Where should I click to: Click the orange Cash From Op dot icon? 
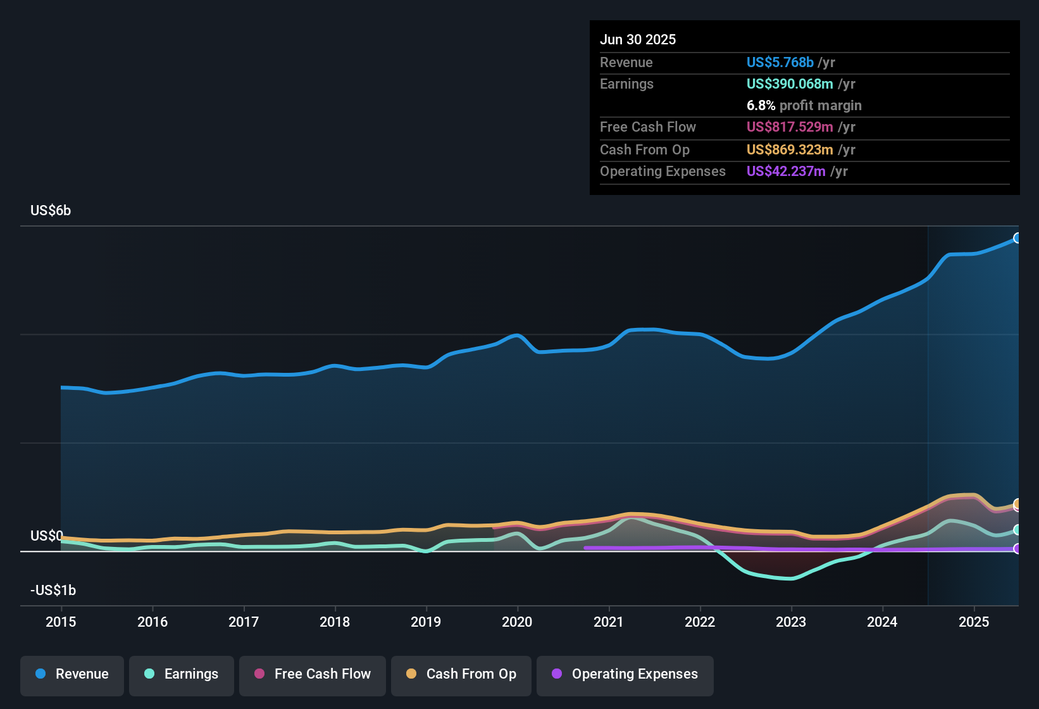(x=411, y=675)
